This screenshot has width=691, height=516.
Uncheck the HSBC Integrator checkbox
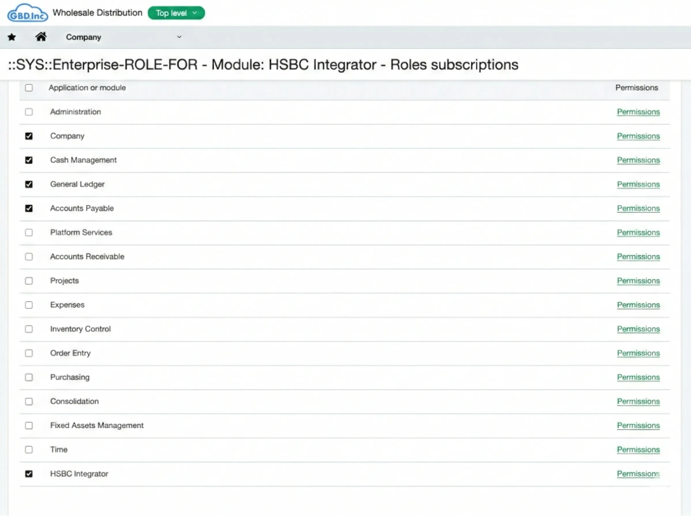29,474
